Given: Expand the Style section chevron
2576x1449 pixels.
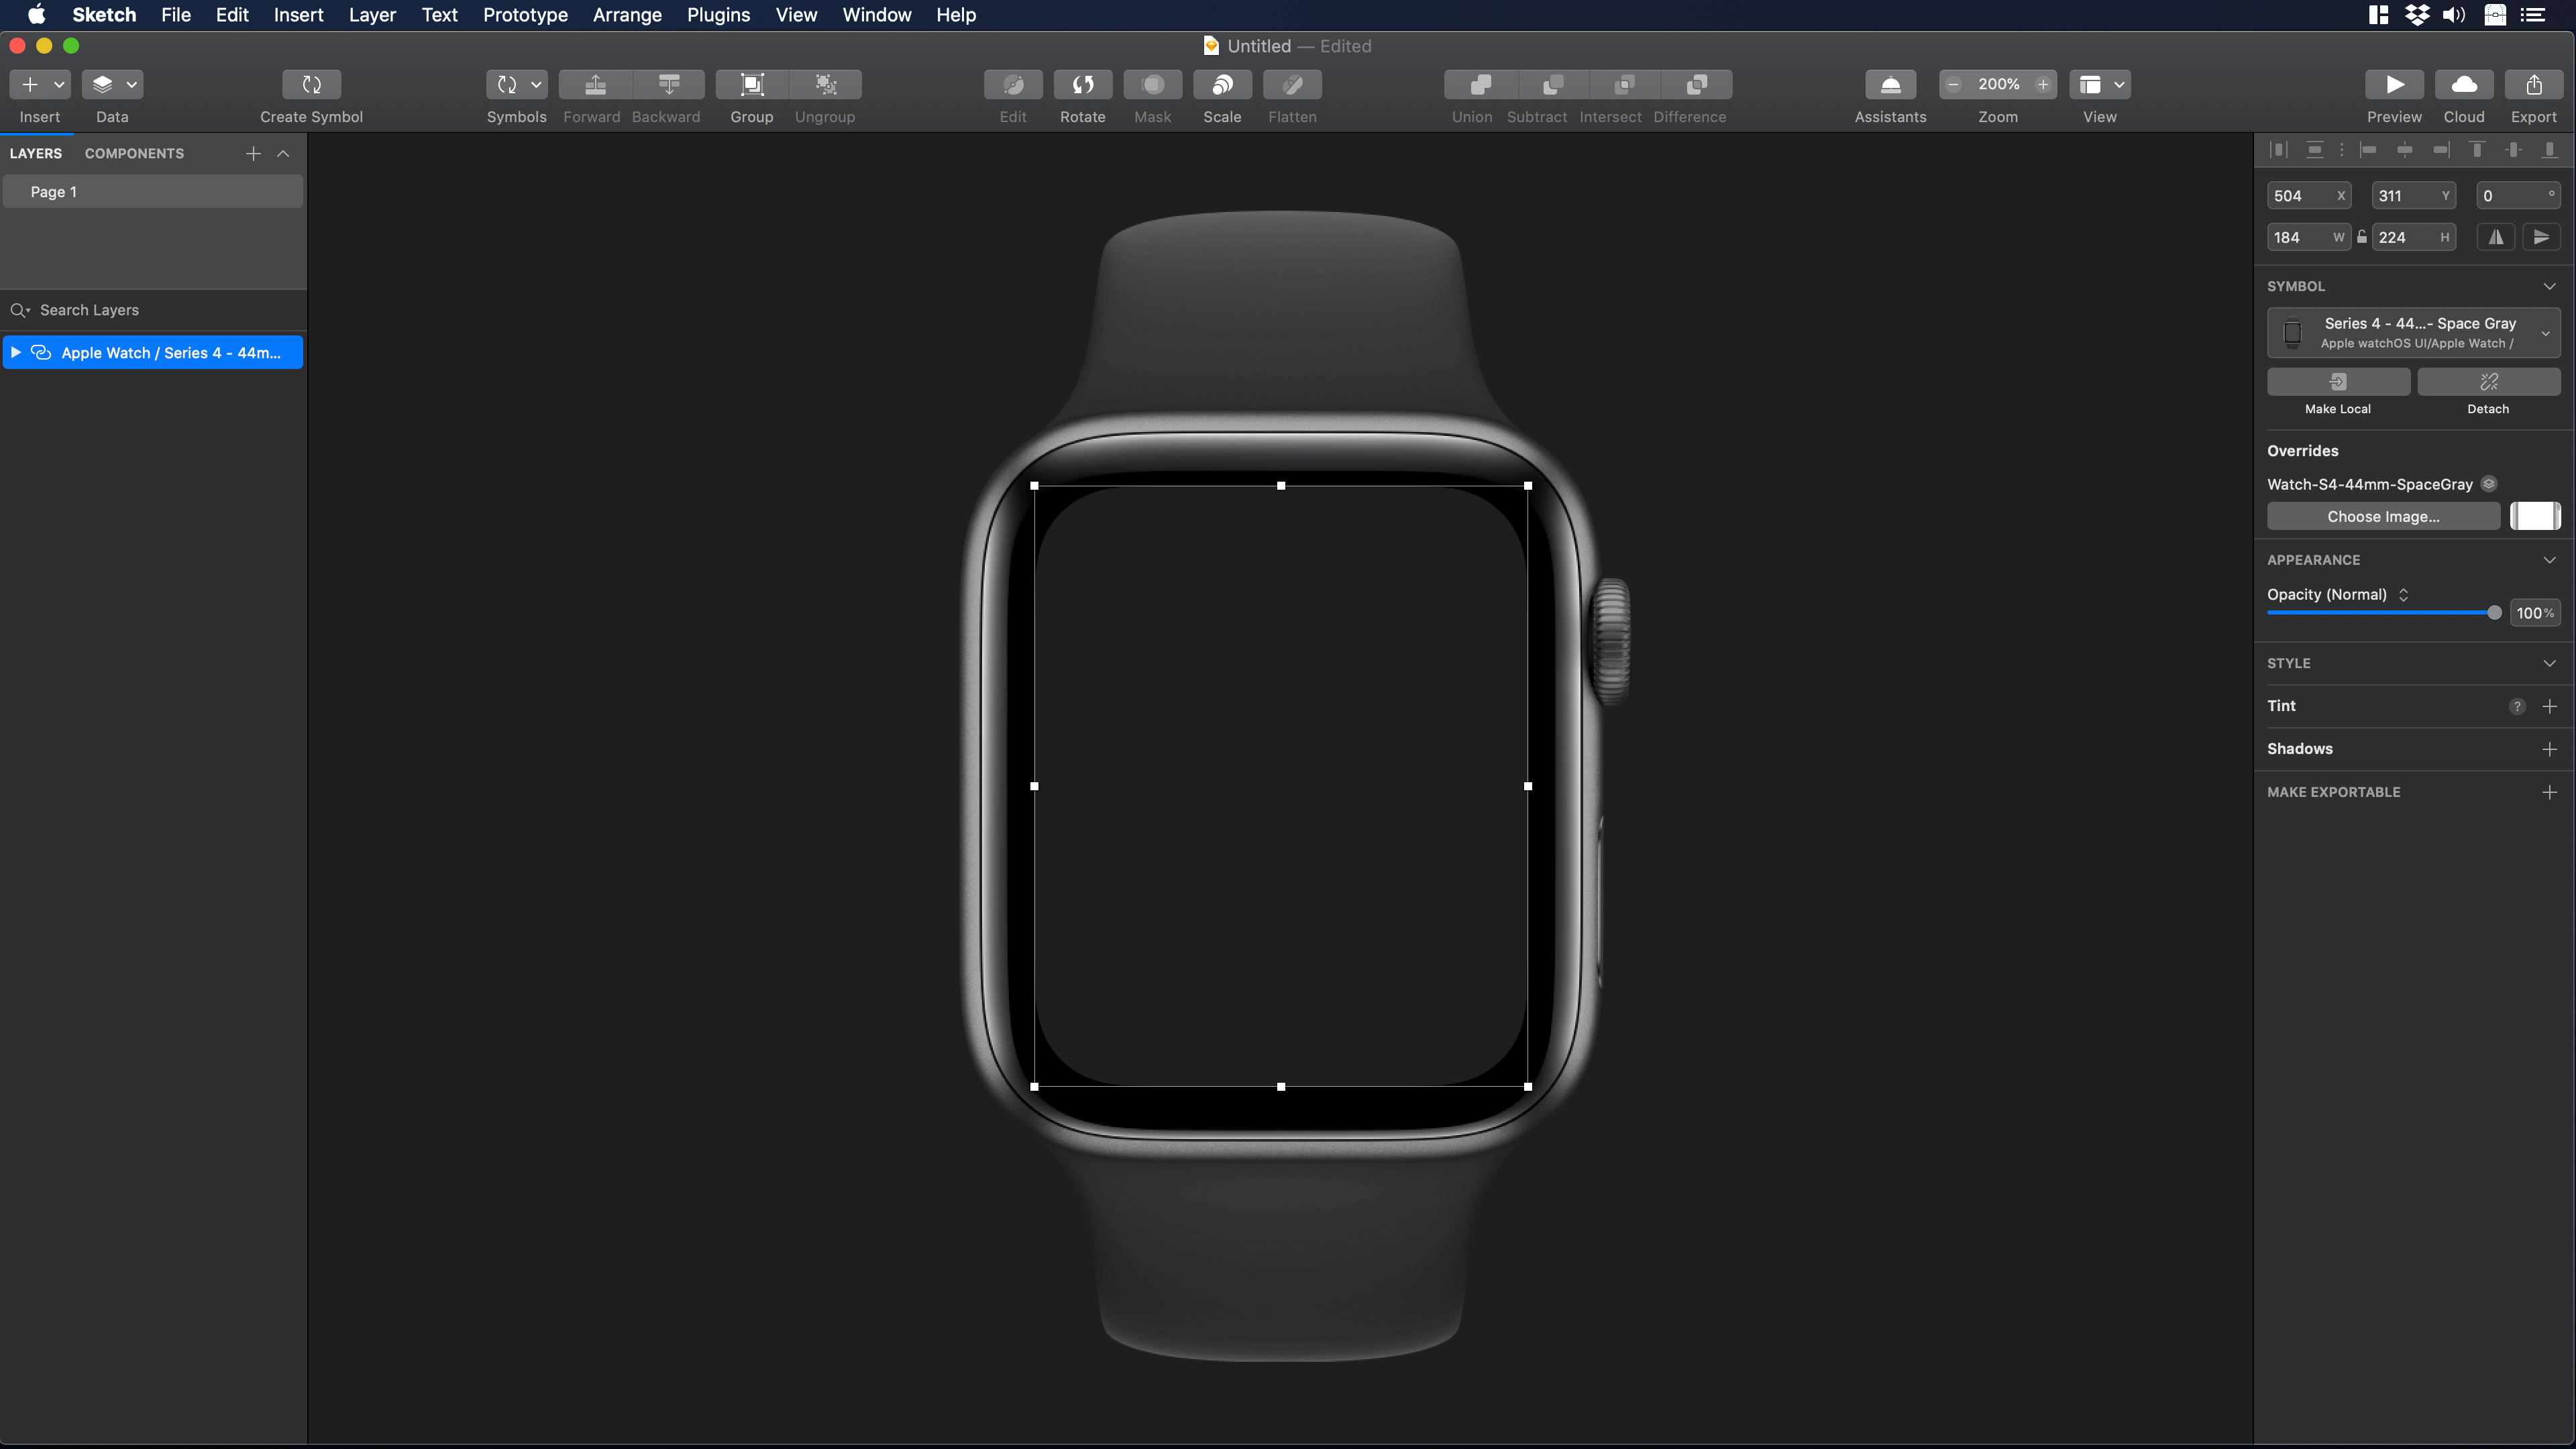Looking at the screenshot, I should click(x=2548, y=663).
